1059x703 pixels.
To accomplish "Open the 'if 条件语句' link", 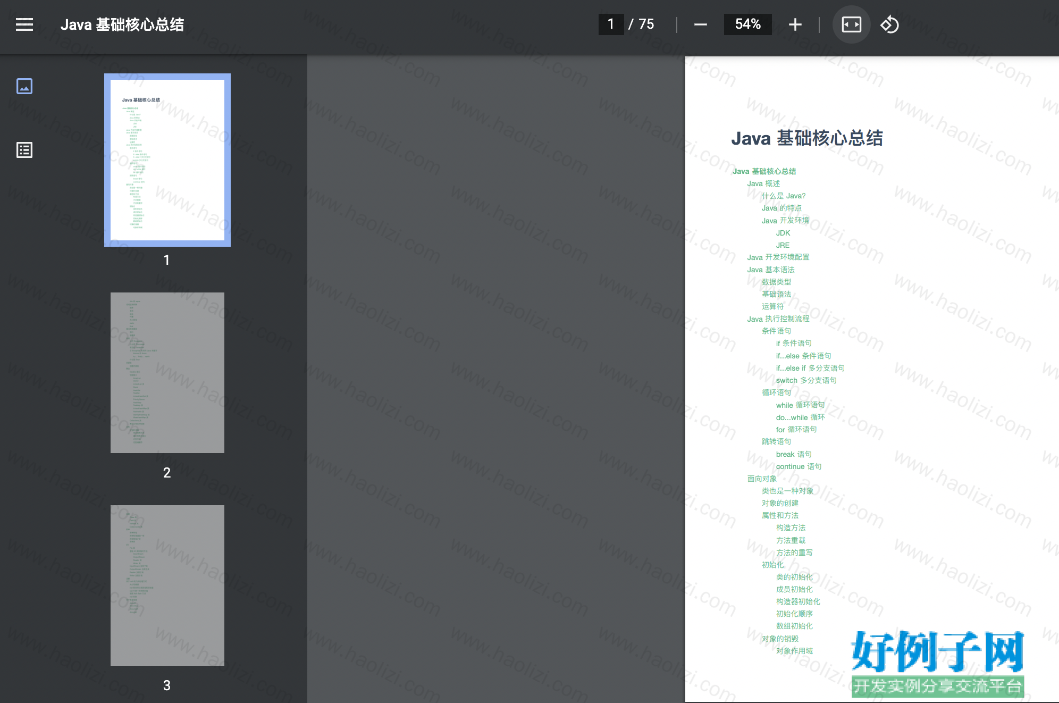I will pos(794,343).
